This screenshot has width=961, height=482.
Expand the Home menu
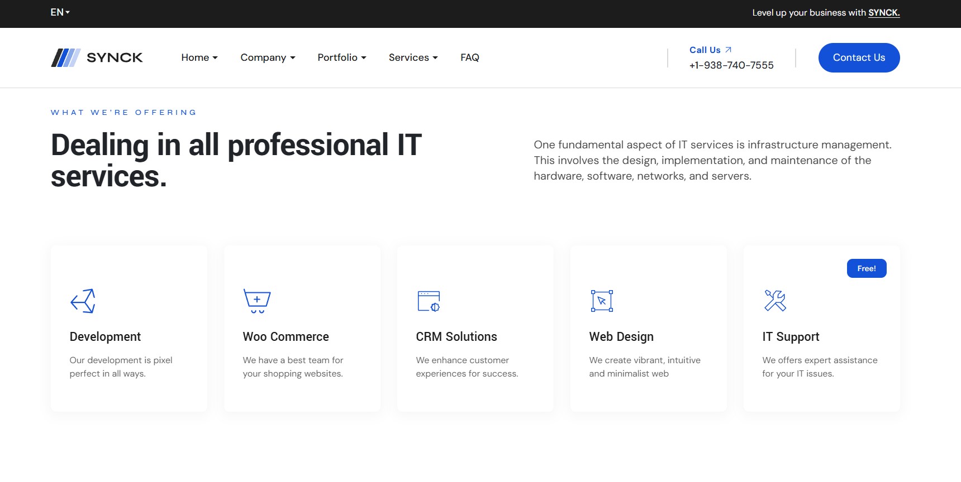click(199, 57)
